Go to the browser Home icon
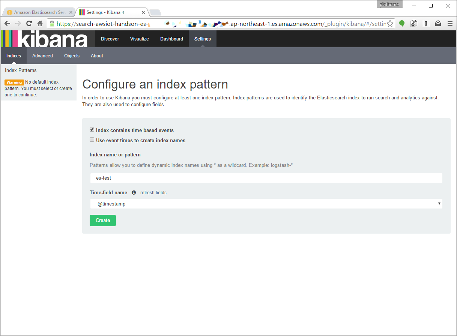 pos(40,24)
